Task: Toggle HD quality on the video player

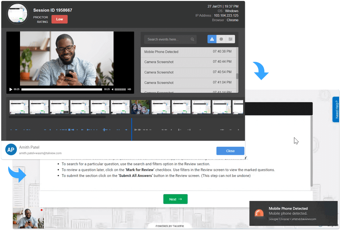Action: coord(129,89)
